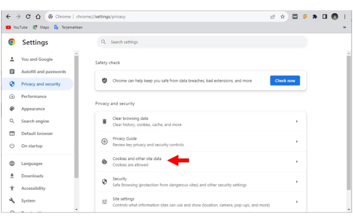Screen dimensions: 353x216
Task: Click the System wrench icon
Action: (12, 200)
